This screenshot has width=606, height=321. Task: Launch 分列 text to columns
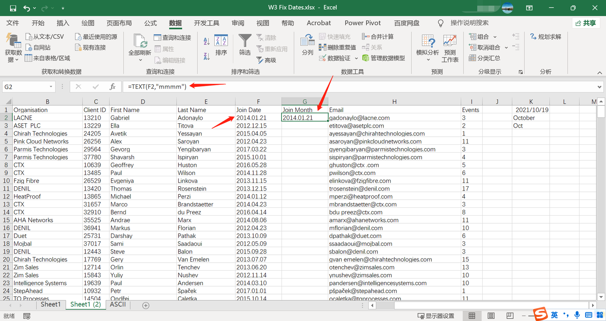point(308,45)
